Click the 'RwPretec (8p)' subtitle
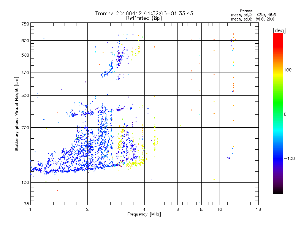This screenshot has width=304, height=228. pyautogui.click(x=144, y=18)
